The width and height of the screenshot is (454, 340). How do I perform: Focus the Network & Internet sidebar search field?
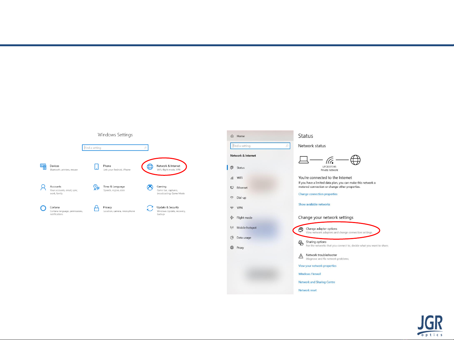pos(260,146)
